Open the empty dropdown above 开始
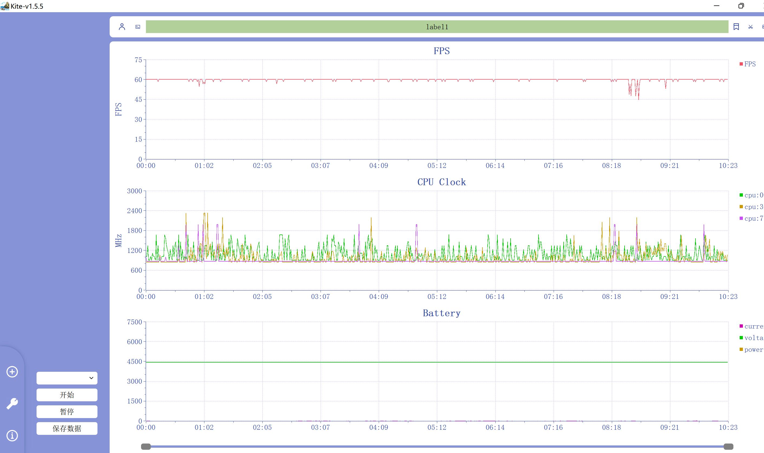 pyautogui.click(x=63, y=378)
